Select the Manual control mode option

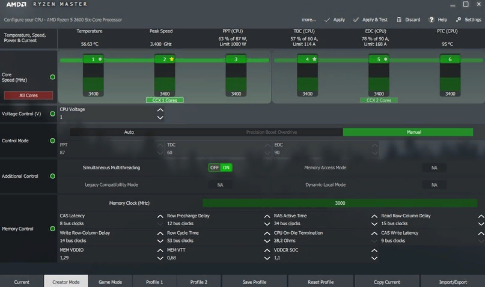point(413,132)
